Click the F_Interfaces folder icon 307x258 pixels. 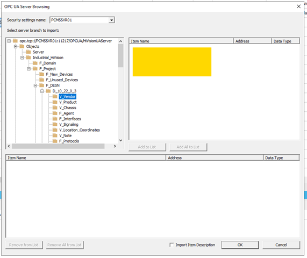55,119
